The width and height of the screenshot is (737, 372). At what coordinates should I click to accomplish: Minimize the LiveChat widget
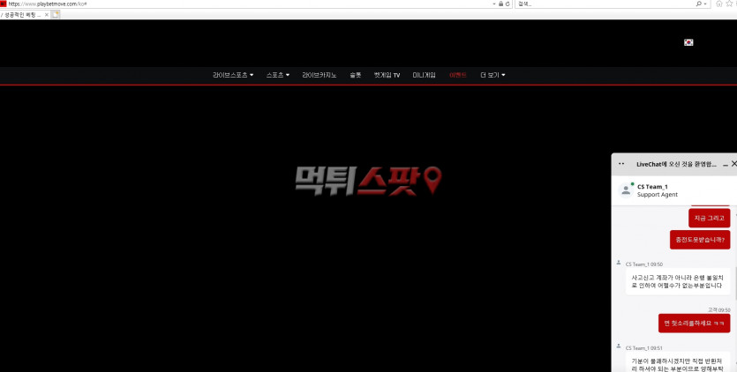coord(726,164)
